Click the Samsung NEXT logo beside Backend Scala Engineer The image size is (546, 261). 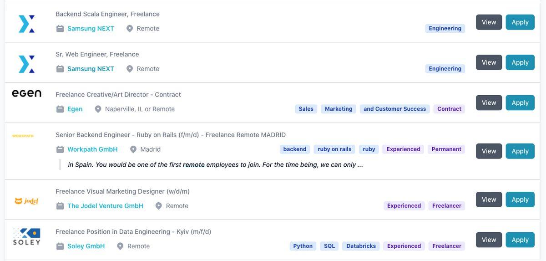tap(26, 24)
